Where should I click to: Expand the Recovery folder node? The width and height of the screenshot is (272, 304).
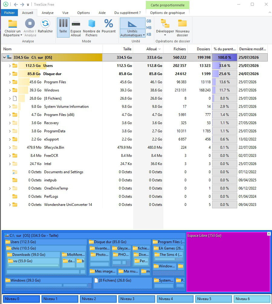[x=10, y=123]
